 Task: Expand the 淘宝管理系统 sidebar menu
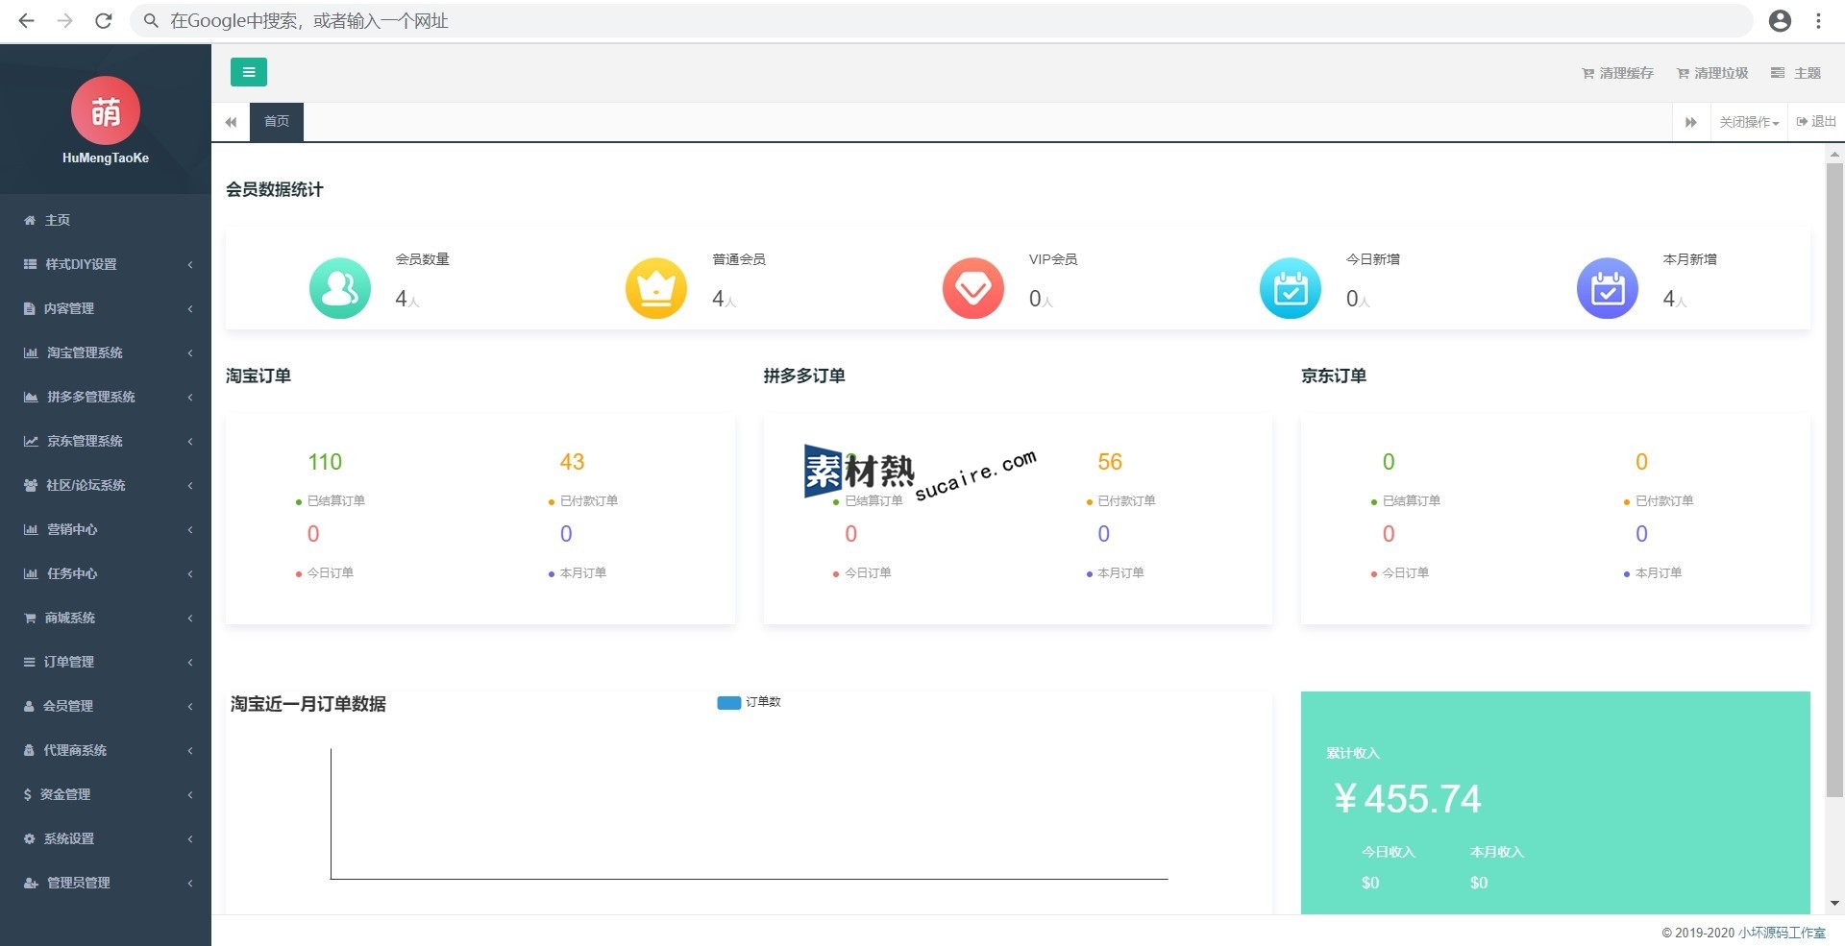[x=106, y=352]
